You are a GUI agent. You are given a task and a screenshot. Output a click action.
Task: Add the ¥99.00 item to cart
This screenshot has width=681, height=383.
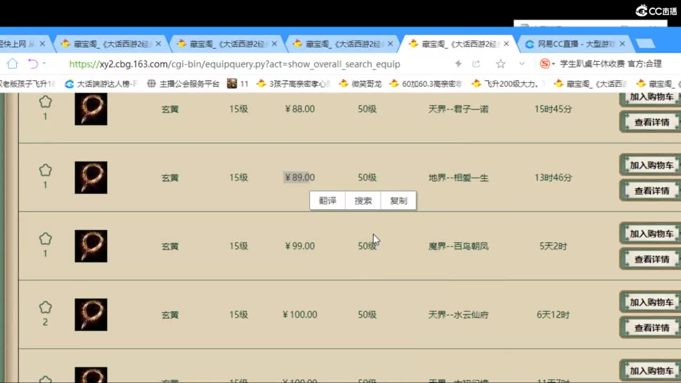point(651,234)
